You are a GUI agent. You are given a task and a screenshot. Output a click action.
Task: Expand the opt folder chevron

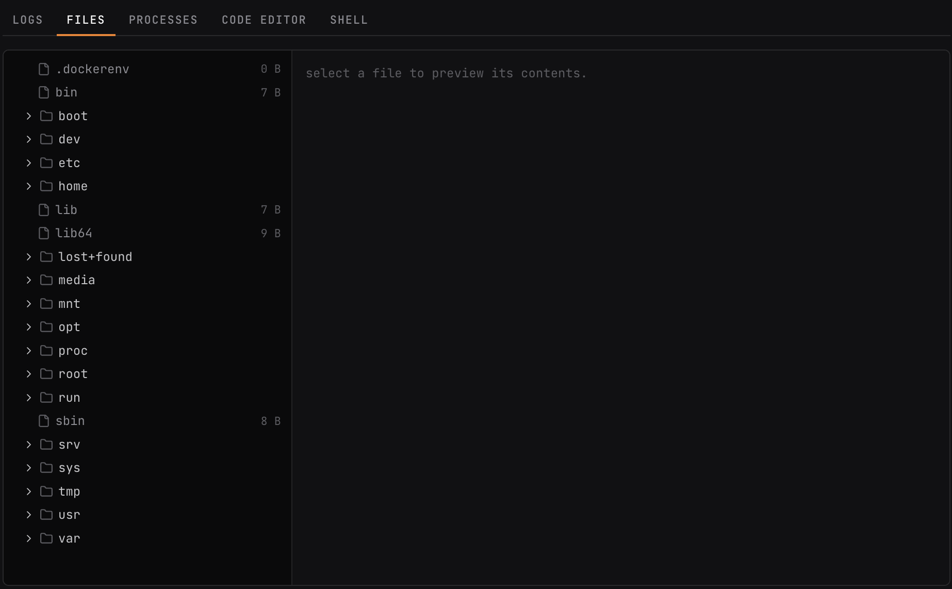point(29,327)
